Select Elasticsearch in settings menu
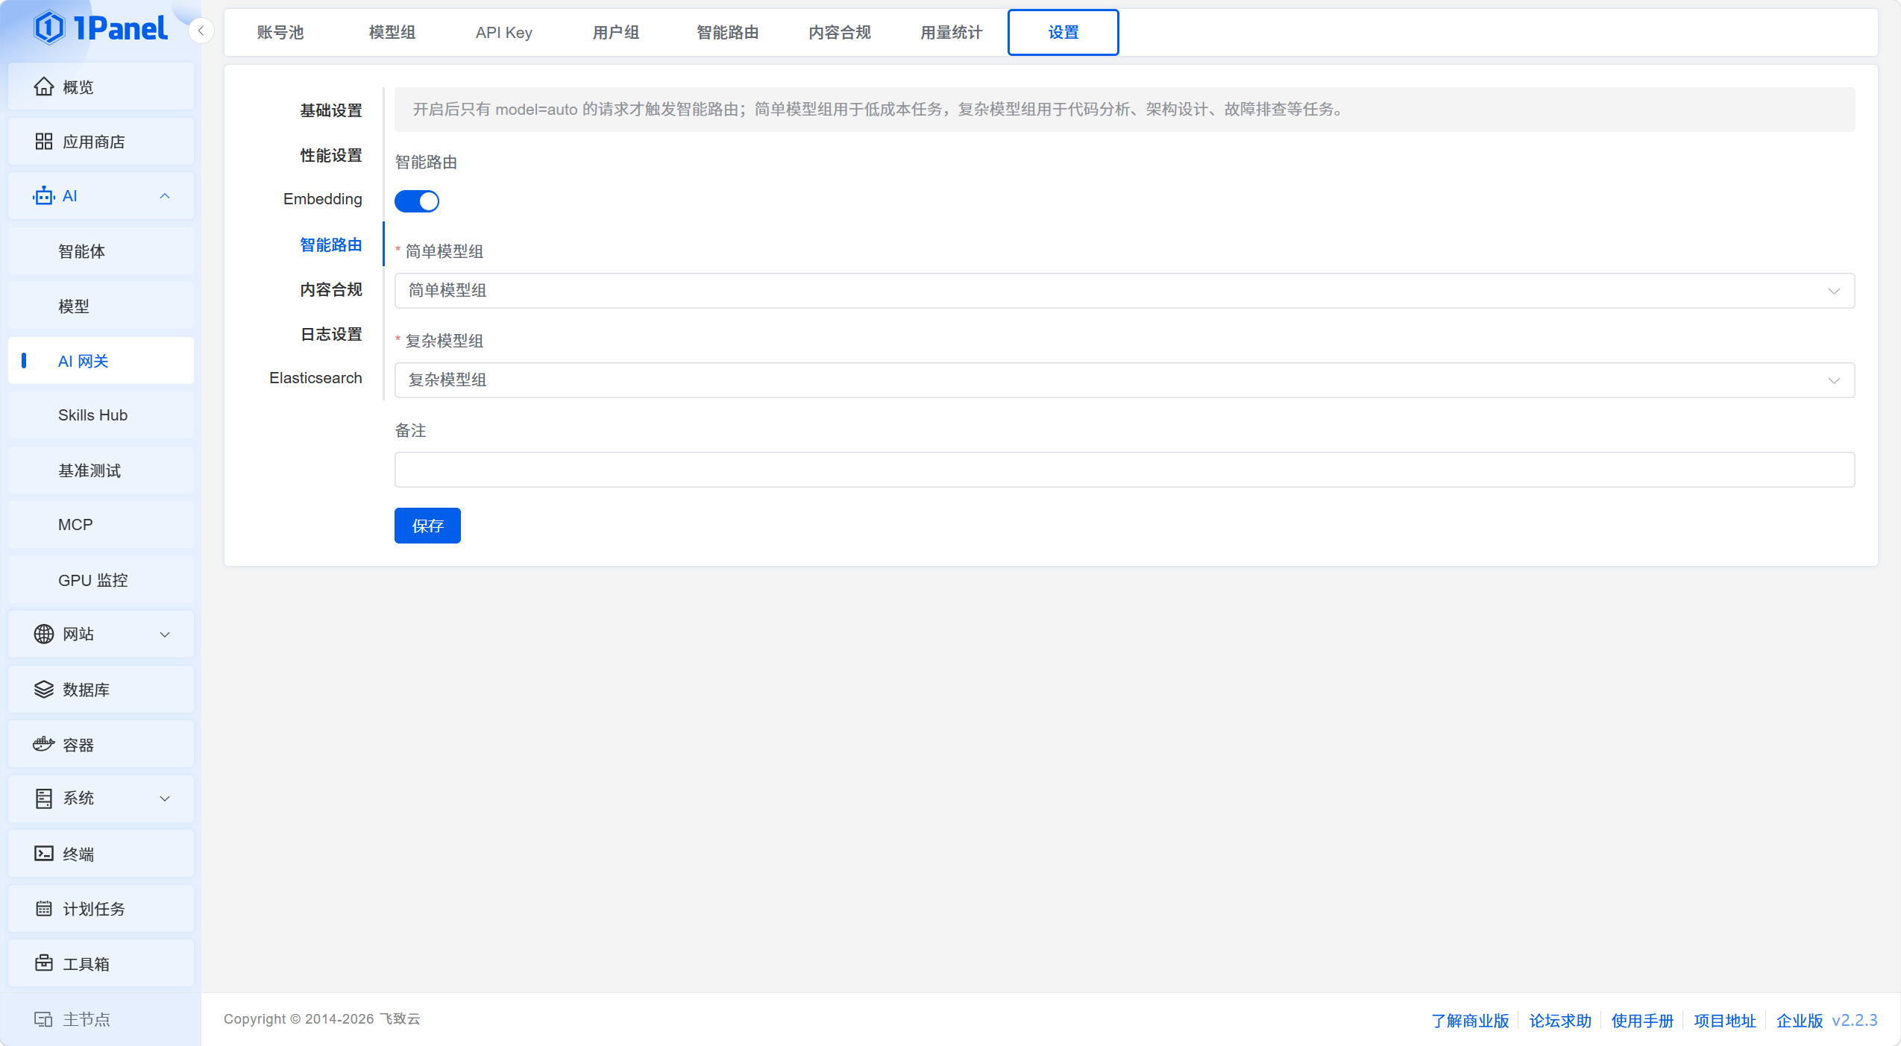 pyautogui.click(x=315, y=378)
